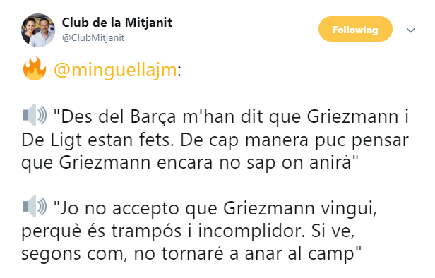435x278 pixels.
Task: Open the Club de la Mitjanit profile picture
Action: point(38,30)
